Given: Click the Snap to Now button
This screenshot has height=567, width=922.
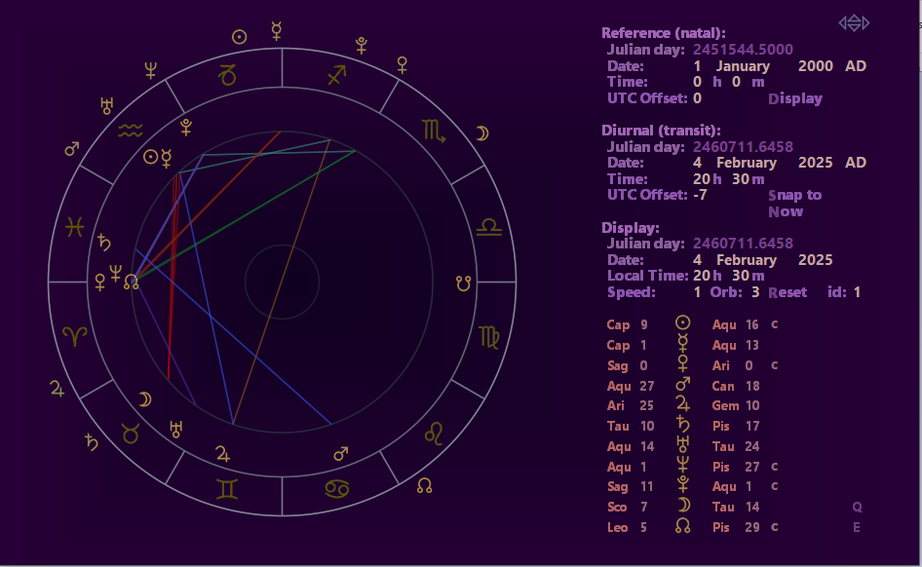Looking at the screenshot, I should (795, 203).
